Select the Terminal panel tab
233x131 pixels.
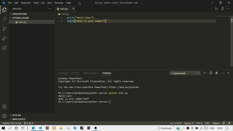coord(107,73)
